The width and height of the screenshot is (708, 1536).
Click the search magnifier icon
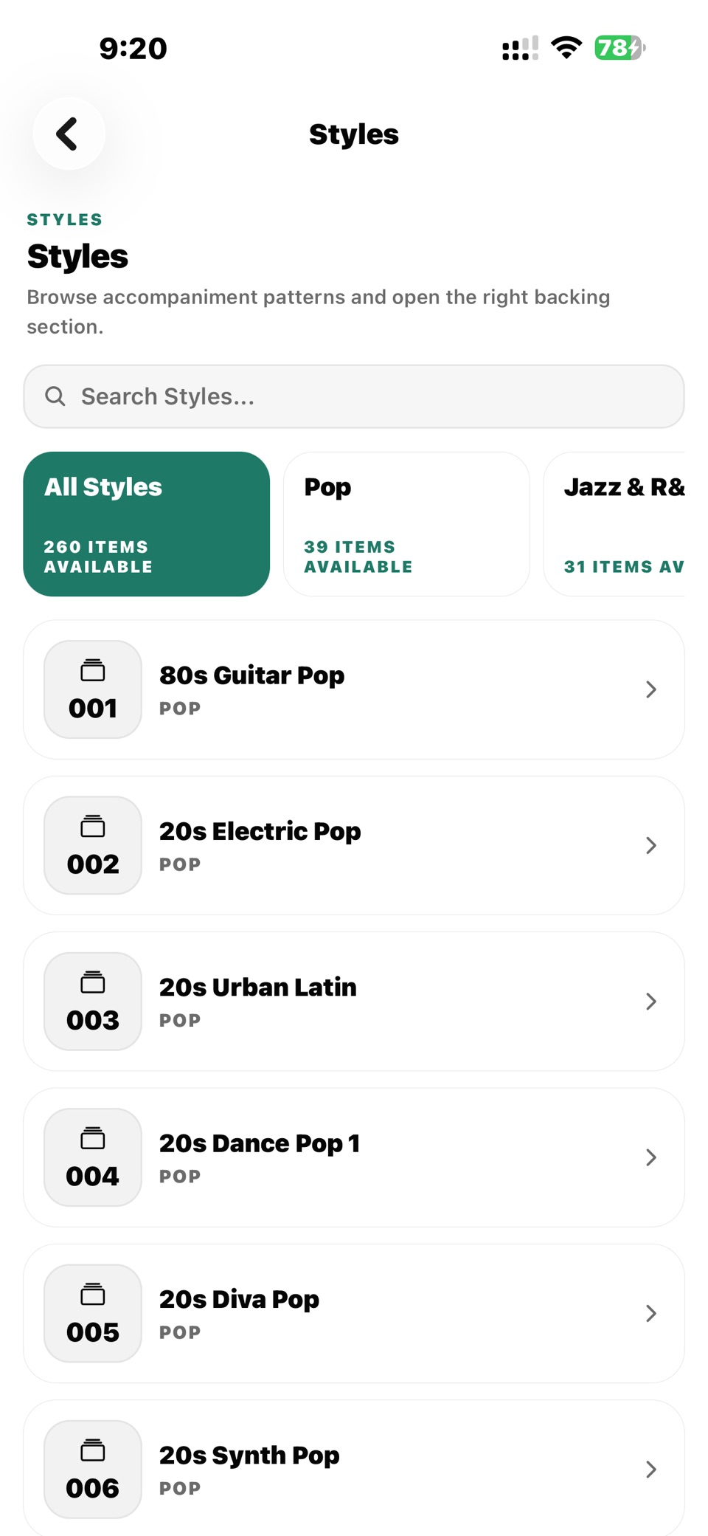55,396
